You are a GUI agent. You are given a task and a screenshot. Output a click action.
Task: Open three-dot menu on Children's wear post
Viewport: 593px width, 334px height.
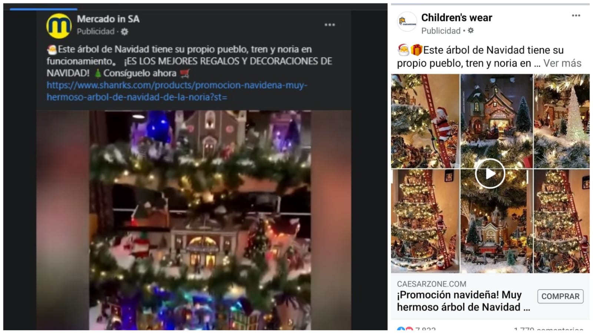tap(576, 16)
